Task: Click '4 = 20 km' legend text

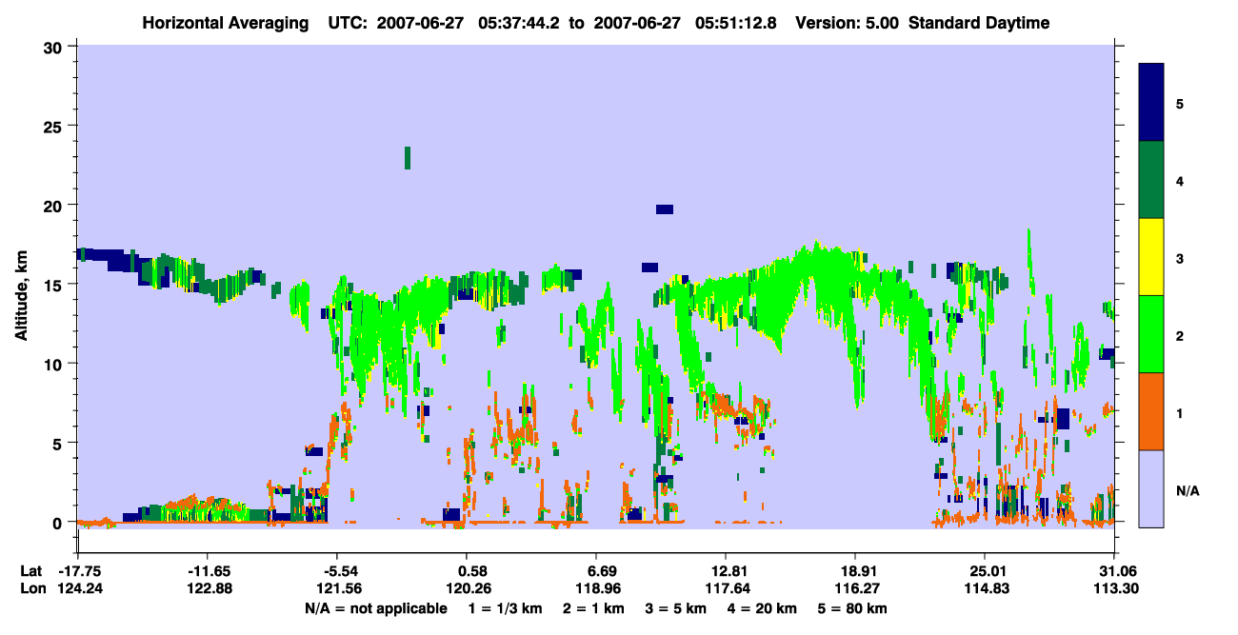Action: pos(762,608)
